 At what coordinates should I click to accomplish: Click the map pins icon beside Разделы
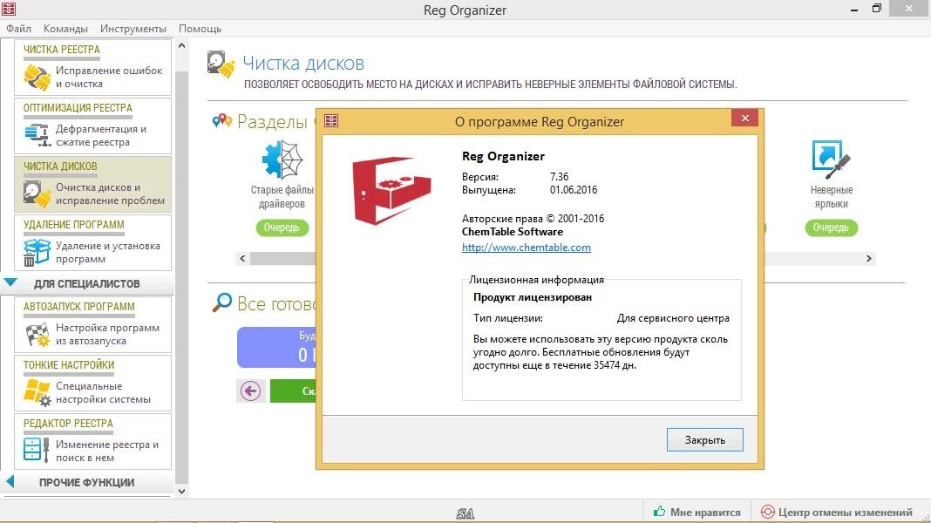point(221,121)
